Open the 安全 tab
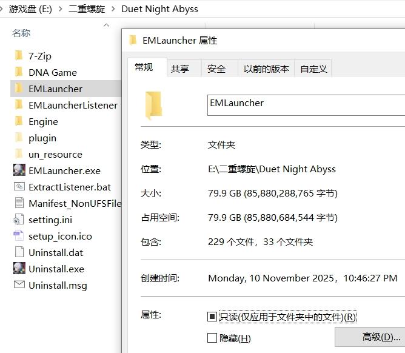Screen dimensions: 405x353 pos(216,69)
